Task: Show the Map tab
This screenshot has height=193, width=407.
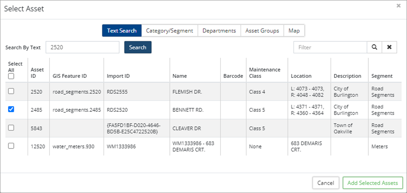Action: tap(294, 31)
